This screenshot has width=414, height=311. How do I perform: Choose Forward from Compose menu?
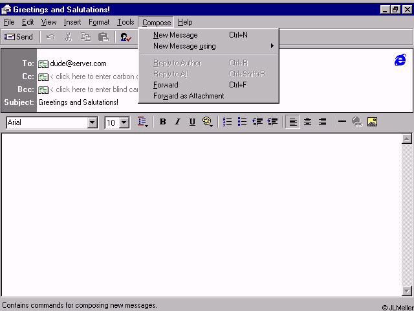tap(208, 85)
